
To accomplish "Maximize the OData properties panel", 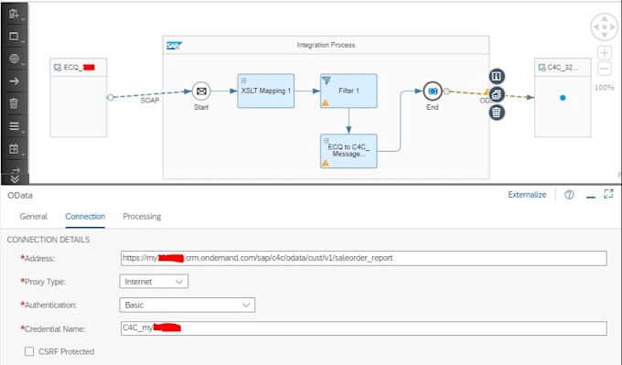I will pos(608,194).
